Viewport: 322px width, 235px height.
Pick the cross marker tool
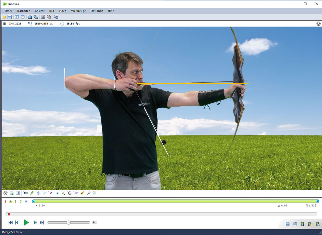click(x=57, y=193)
